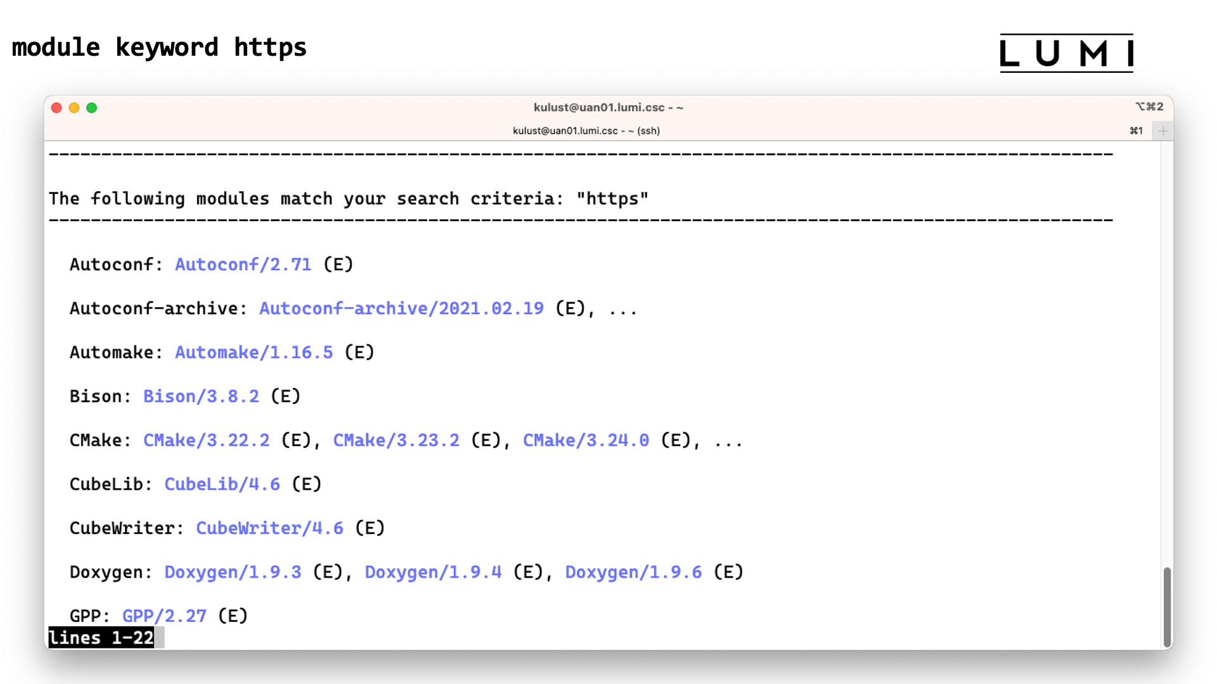Click the ⌘1 tab shortcut indicator
1217x684 pixels.
1137,131
